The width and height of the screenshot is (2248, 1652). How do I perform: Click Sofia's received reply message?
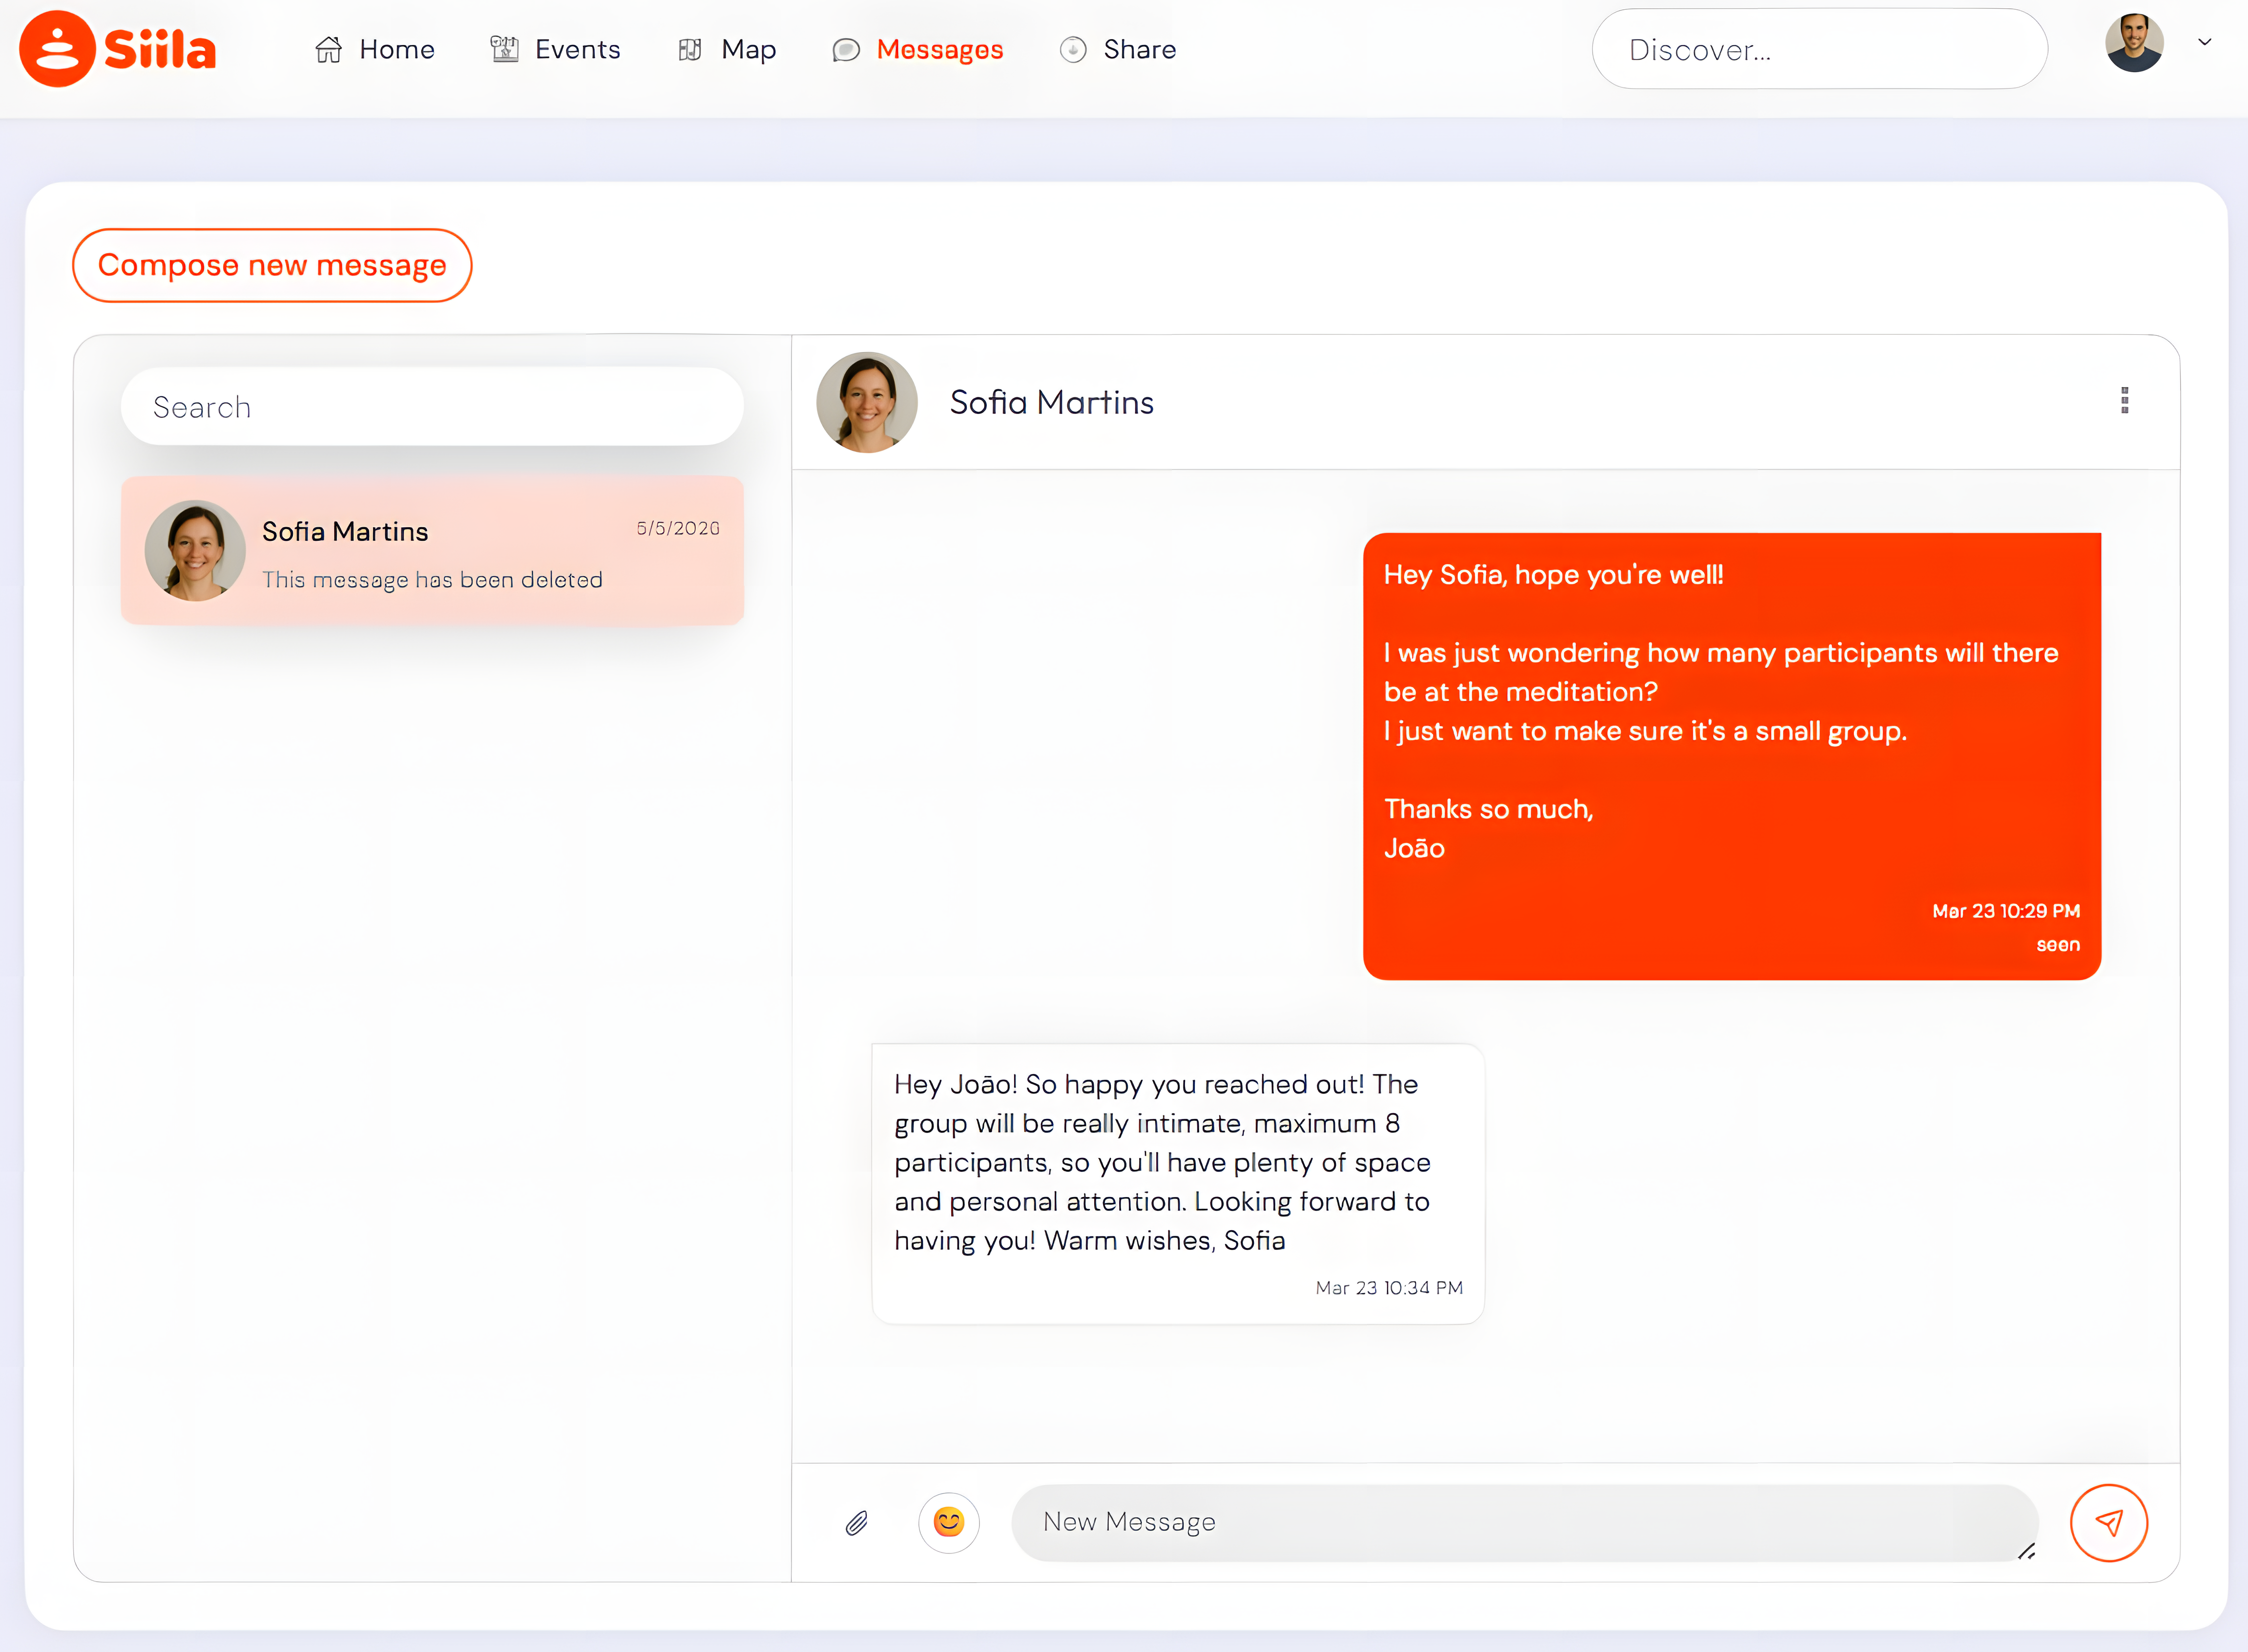click(x=1178, y=1184)
